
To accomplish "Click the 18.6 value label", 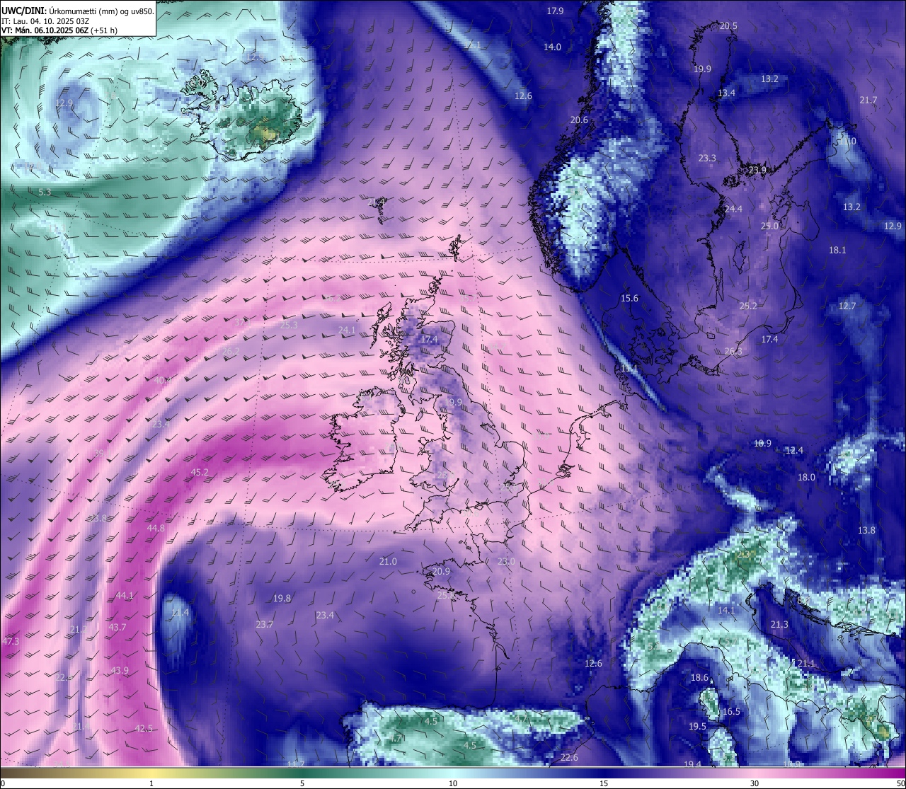I will (x=699, y=678).
